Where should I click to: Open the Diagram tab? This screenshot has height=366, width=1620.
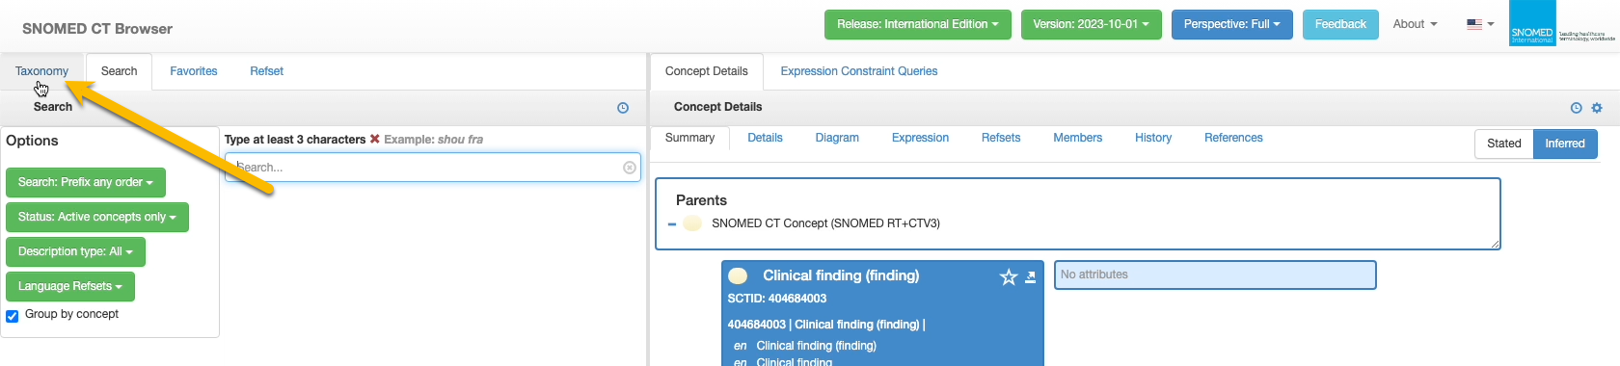tap(837, 138)
